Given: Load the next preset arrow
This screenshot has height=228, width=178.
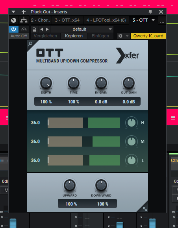Looking at the screenshot, I should (47, 29).
